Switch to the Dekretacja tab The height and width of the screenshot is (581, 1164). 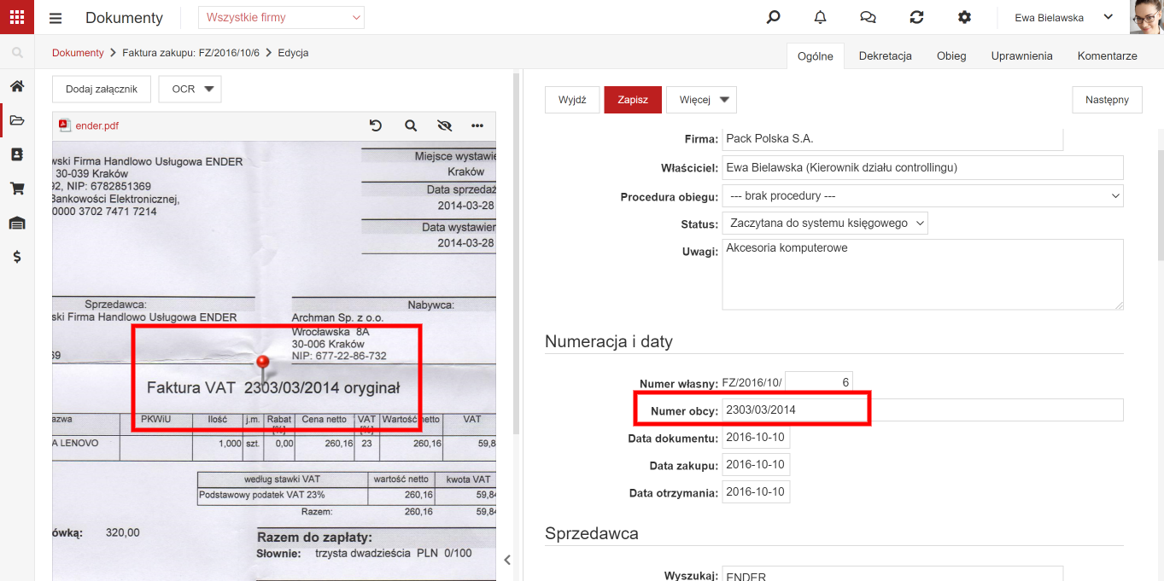886,55
